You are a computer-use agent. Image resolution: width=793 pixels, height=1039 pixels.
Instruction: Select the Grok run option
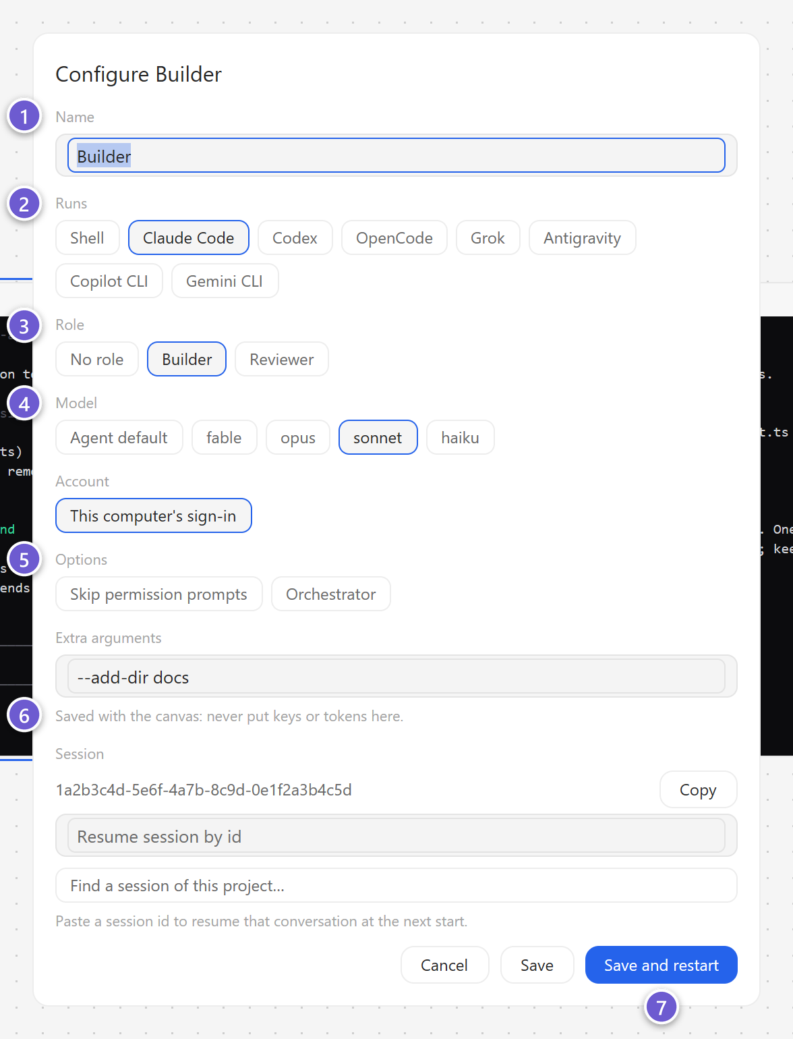click(488, 238)
